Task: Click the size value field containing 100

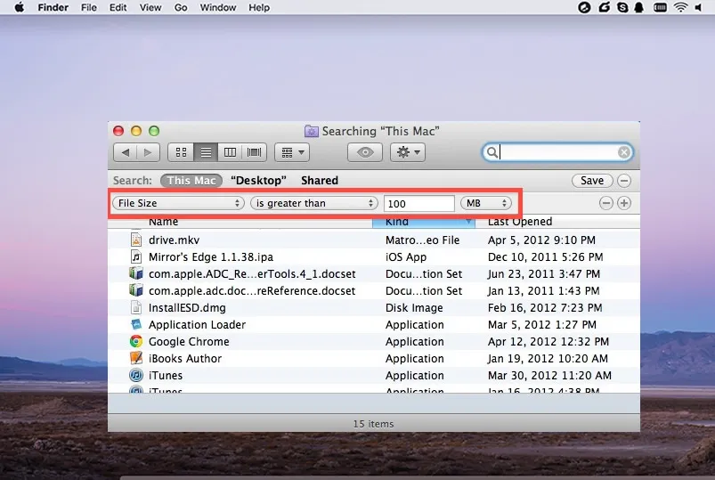Action: click(419, 203)
